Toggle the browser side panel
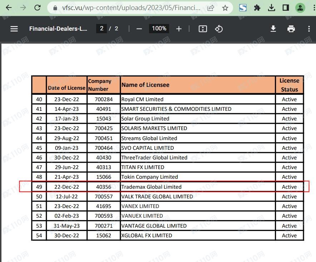Screen dimensions: 316x262 point(286,8)
